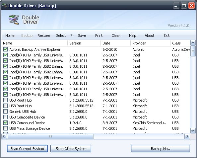This screenshot has width=197, height=158.
Task: Click the Scan Current System button
Action: pyautogui.click(x=27, y=149)
